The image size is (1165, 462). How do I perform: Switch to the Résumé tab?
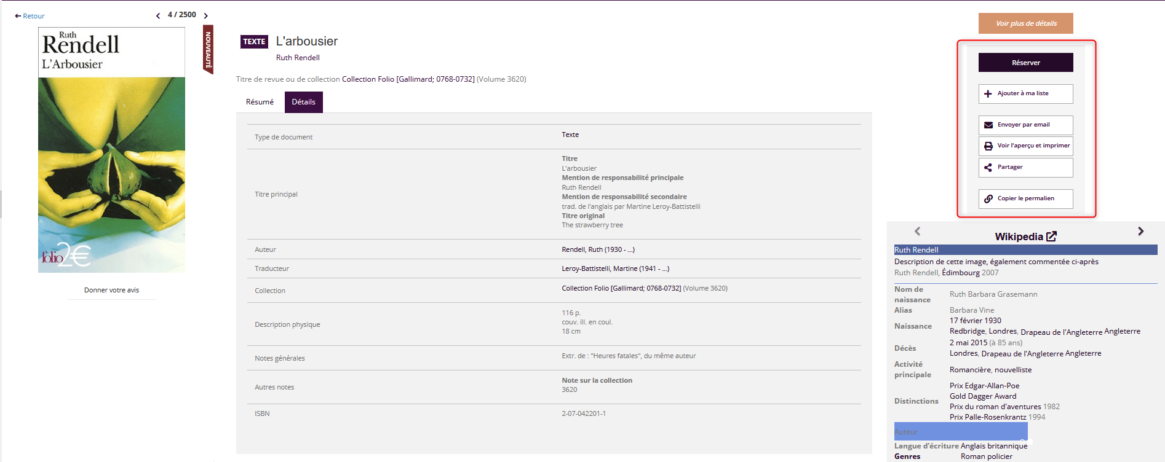pos(260,102)
